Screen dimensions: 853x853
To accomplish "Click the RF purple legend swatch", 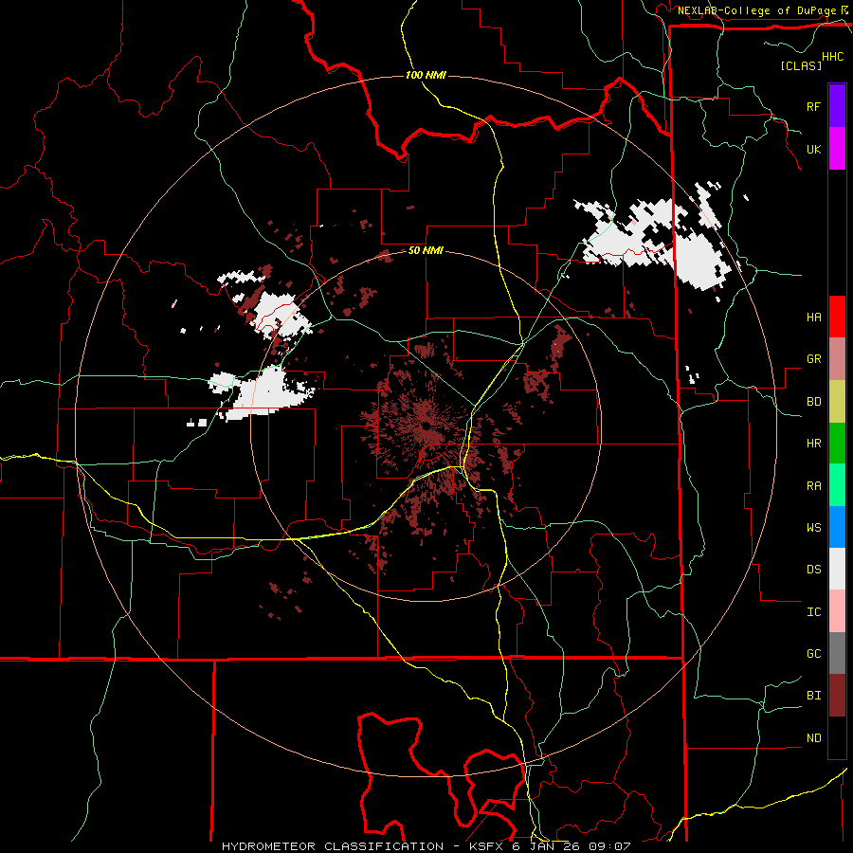I will coord(837,106).
